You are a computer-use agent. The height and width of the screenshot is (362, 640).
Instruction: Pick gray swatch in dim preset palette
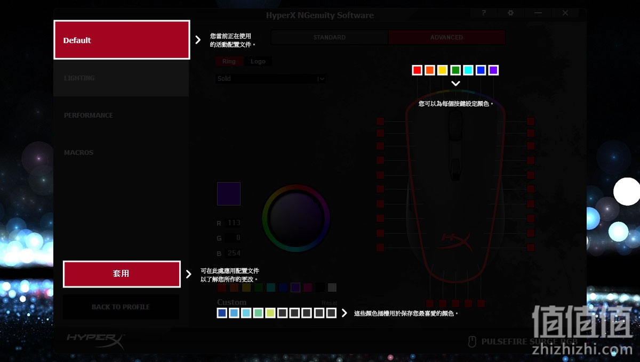pyautogui.click(x=332, y=287)
